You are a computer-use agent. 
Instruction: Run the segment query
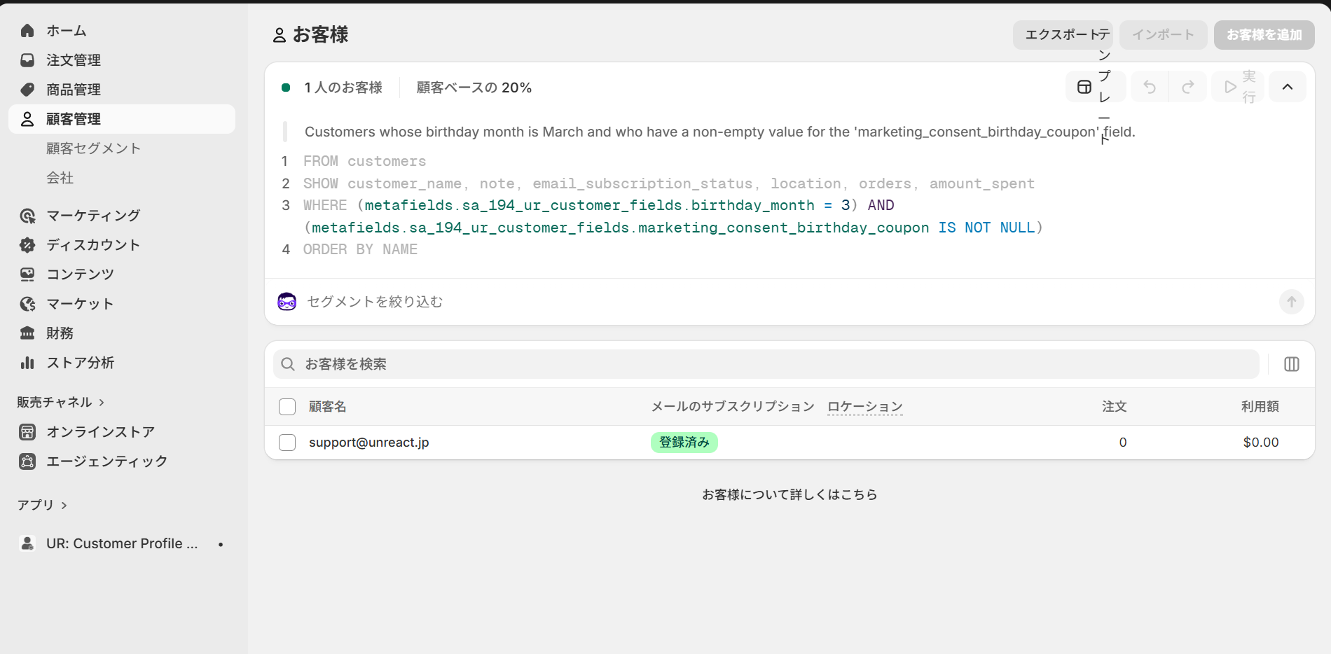1239,87
